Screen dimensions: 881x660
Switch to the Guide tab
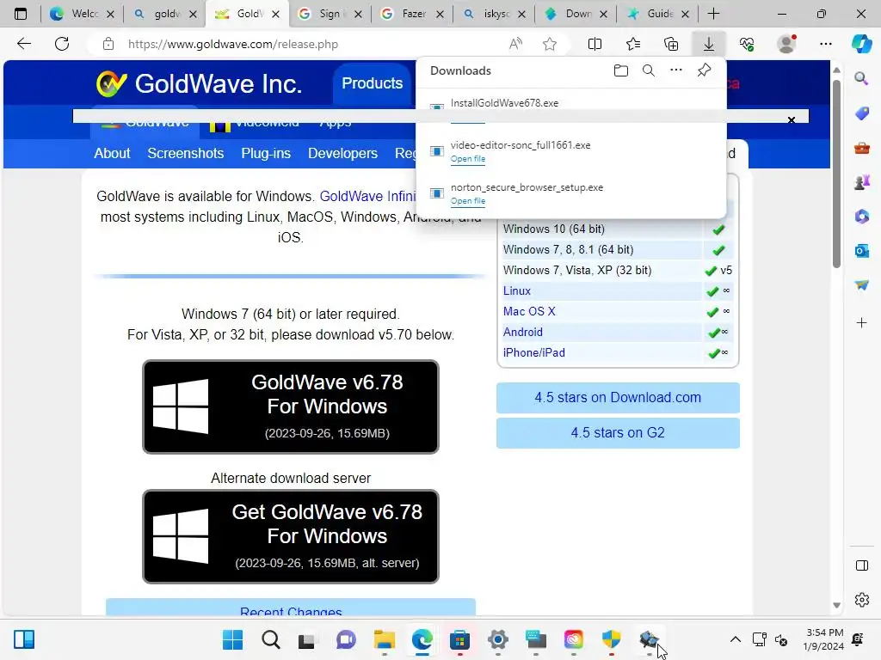click(657, 14)
